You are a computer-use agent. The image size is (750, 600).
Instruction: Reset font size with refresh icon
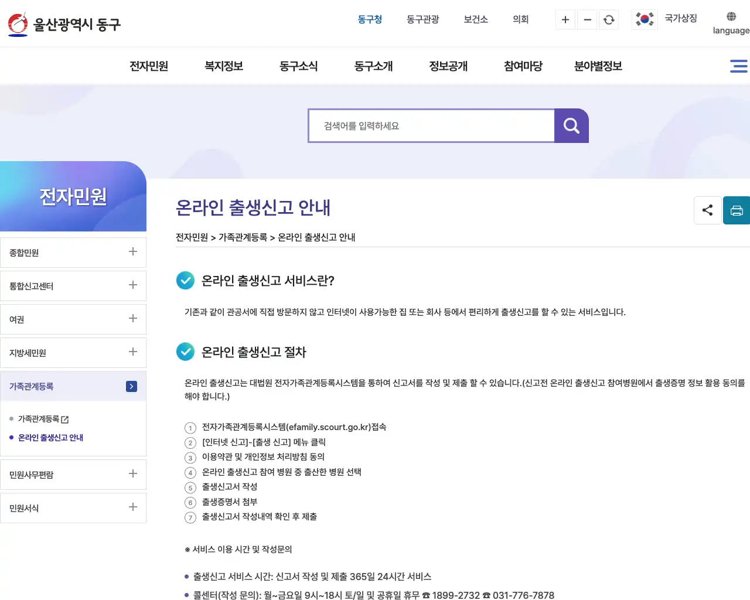[609, 20]
